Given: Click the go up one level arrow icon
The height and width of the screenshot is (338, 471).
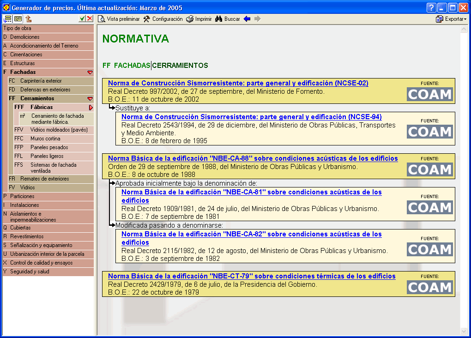Looking at the screenshot, I should pos(29,18).
